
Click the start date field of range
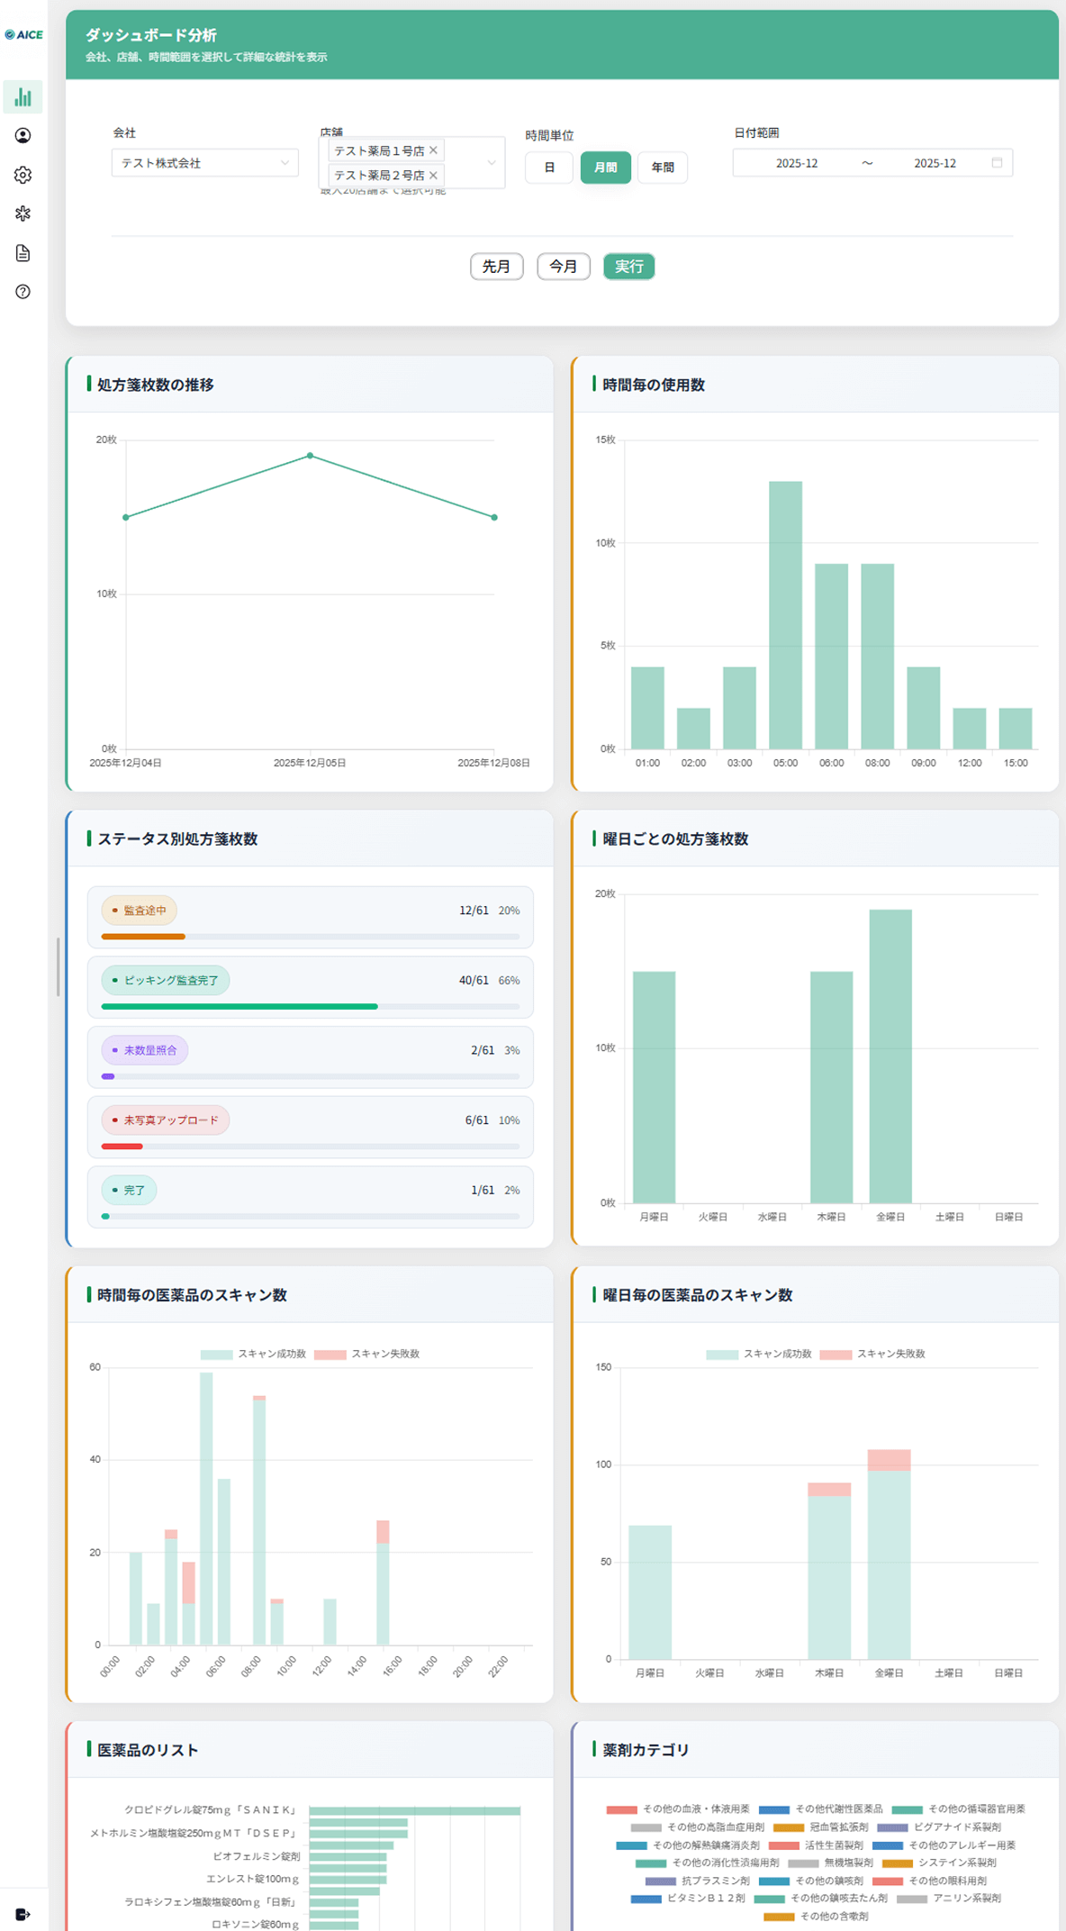(x=796, y=163)
